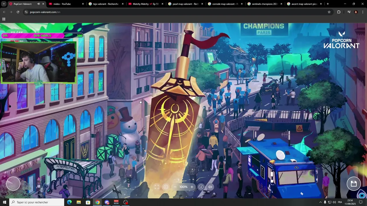Open the volume tray icon

pos(334,202)
